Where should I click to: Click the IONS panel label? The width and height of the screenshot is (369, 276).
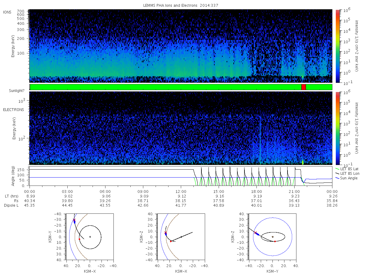(8, 12)
